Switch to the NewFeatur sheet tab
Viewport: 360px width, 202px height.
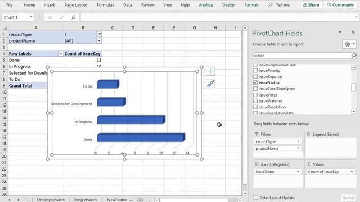(x=117, y=200)
